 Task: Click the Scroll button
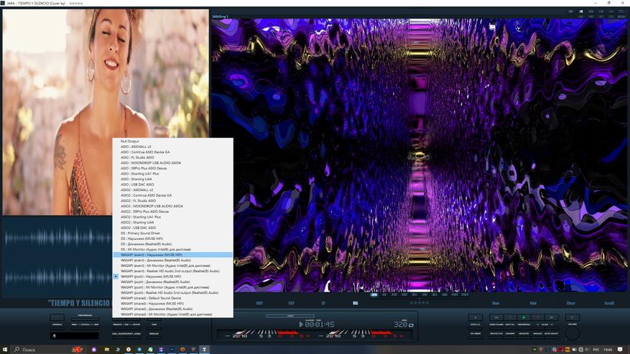coord(609,303)
